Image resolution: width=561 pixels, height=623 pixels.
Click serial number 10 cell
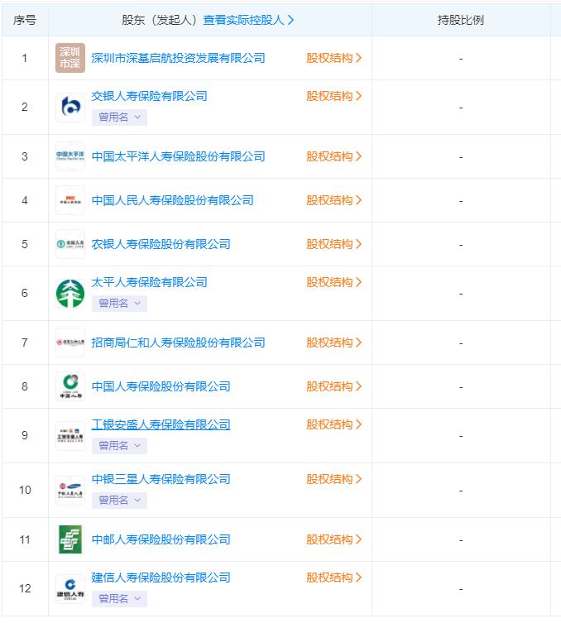(x=25, y=491)
